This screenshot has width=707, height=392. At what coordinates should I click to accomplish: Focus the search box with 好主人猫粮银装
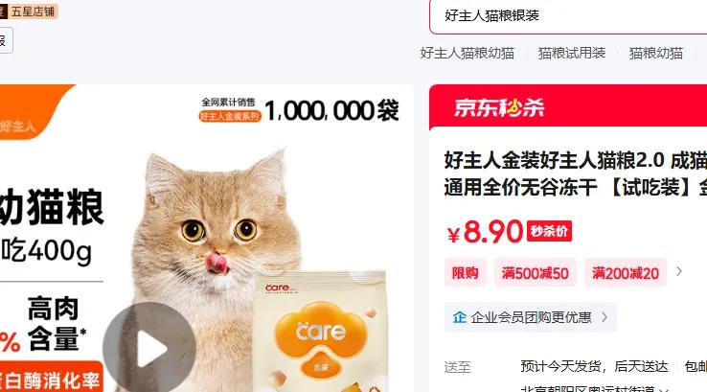[x=568, y=16]
